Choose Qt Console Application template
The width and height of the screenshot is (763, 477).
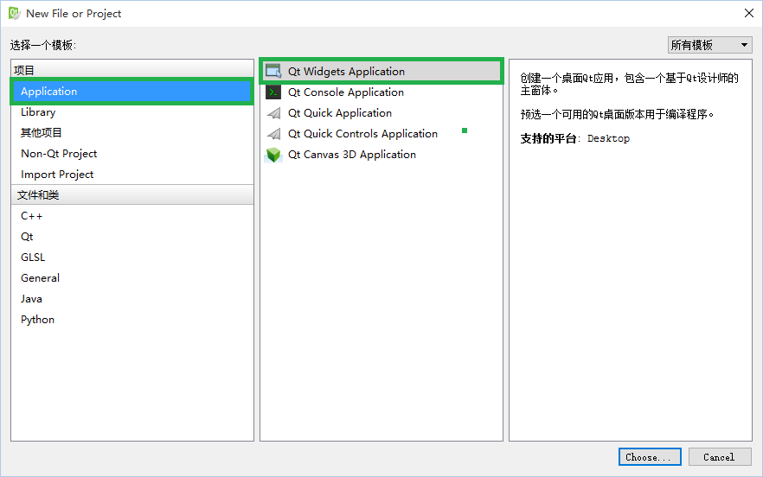point(381,92)
